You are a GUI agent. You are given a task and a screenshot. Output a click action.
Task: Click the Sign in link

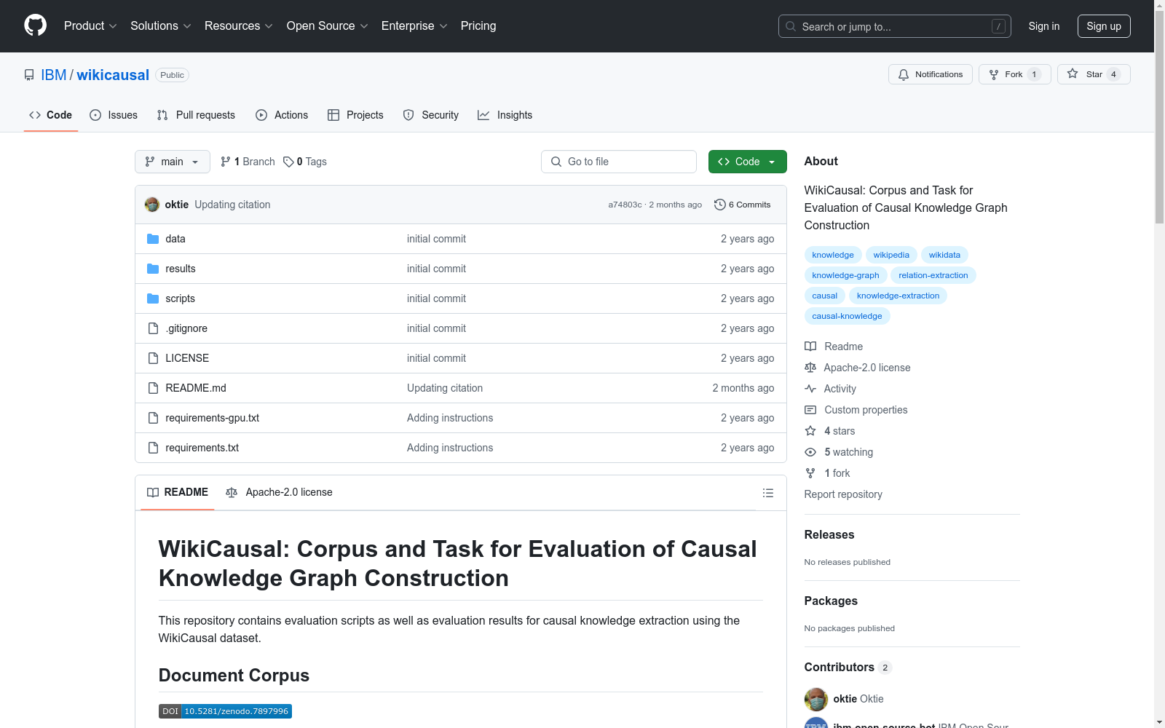point(1044,26)
